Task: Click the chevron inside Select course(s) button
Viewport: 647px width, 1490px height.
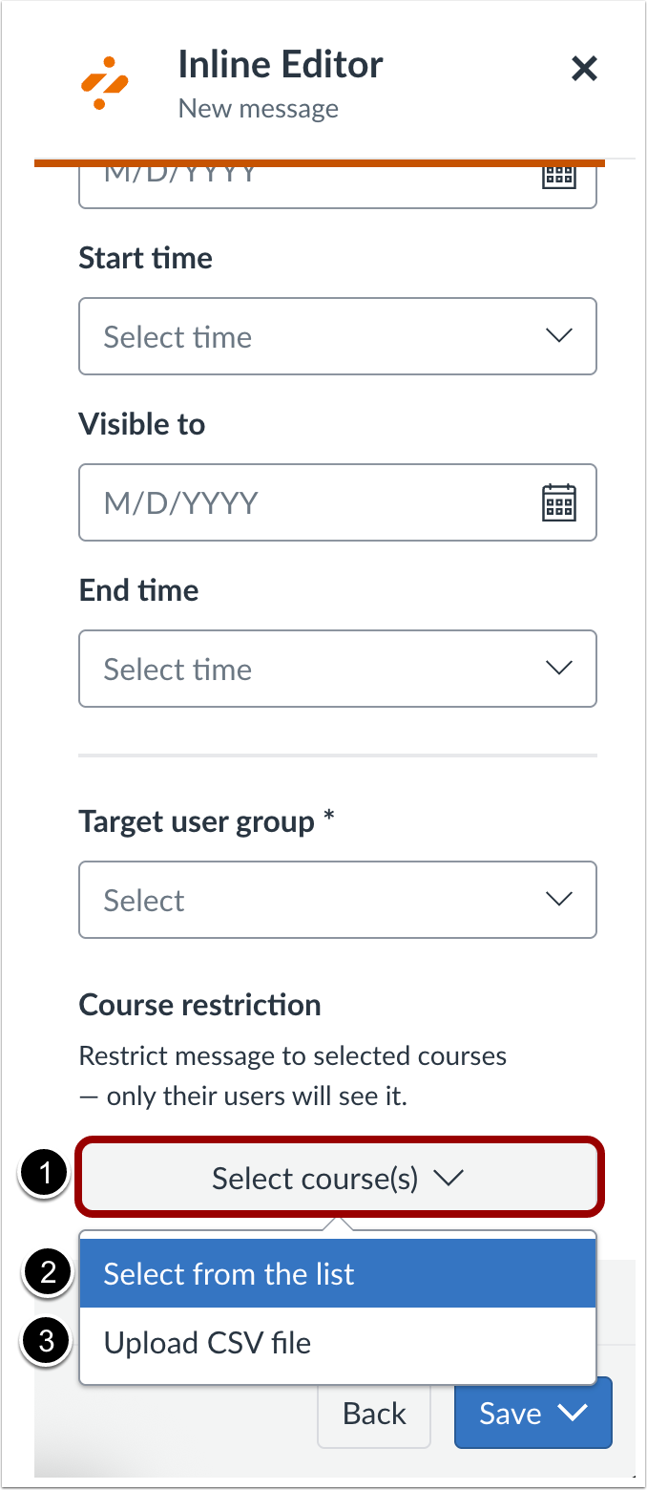Action: coord(449,1178)
